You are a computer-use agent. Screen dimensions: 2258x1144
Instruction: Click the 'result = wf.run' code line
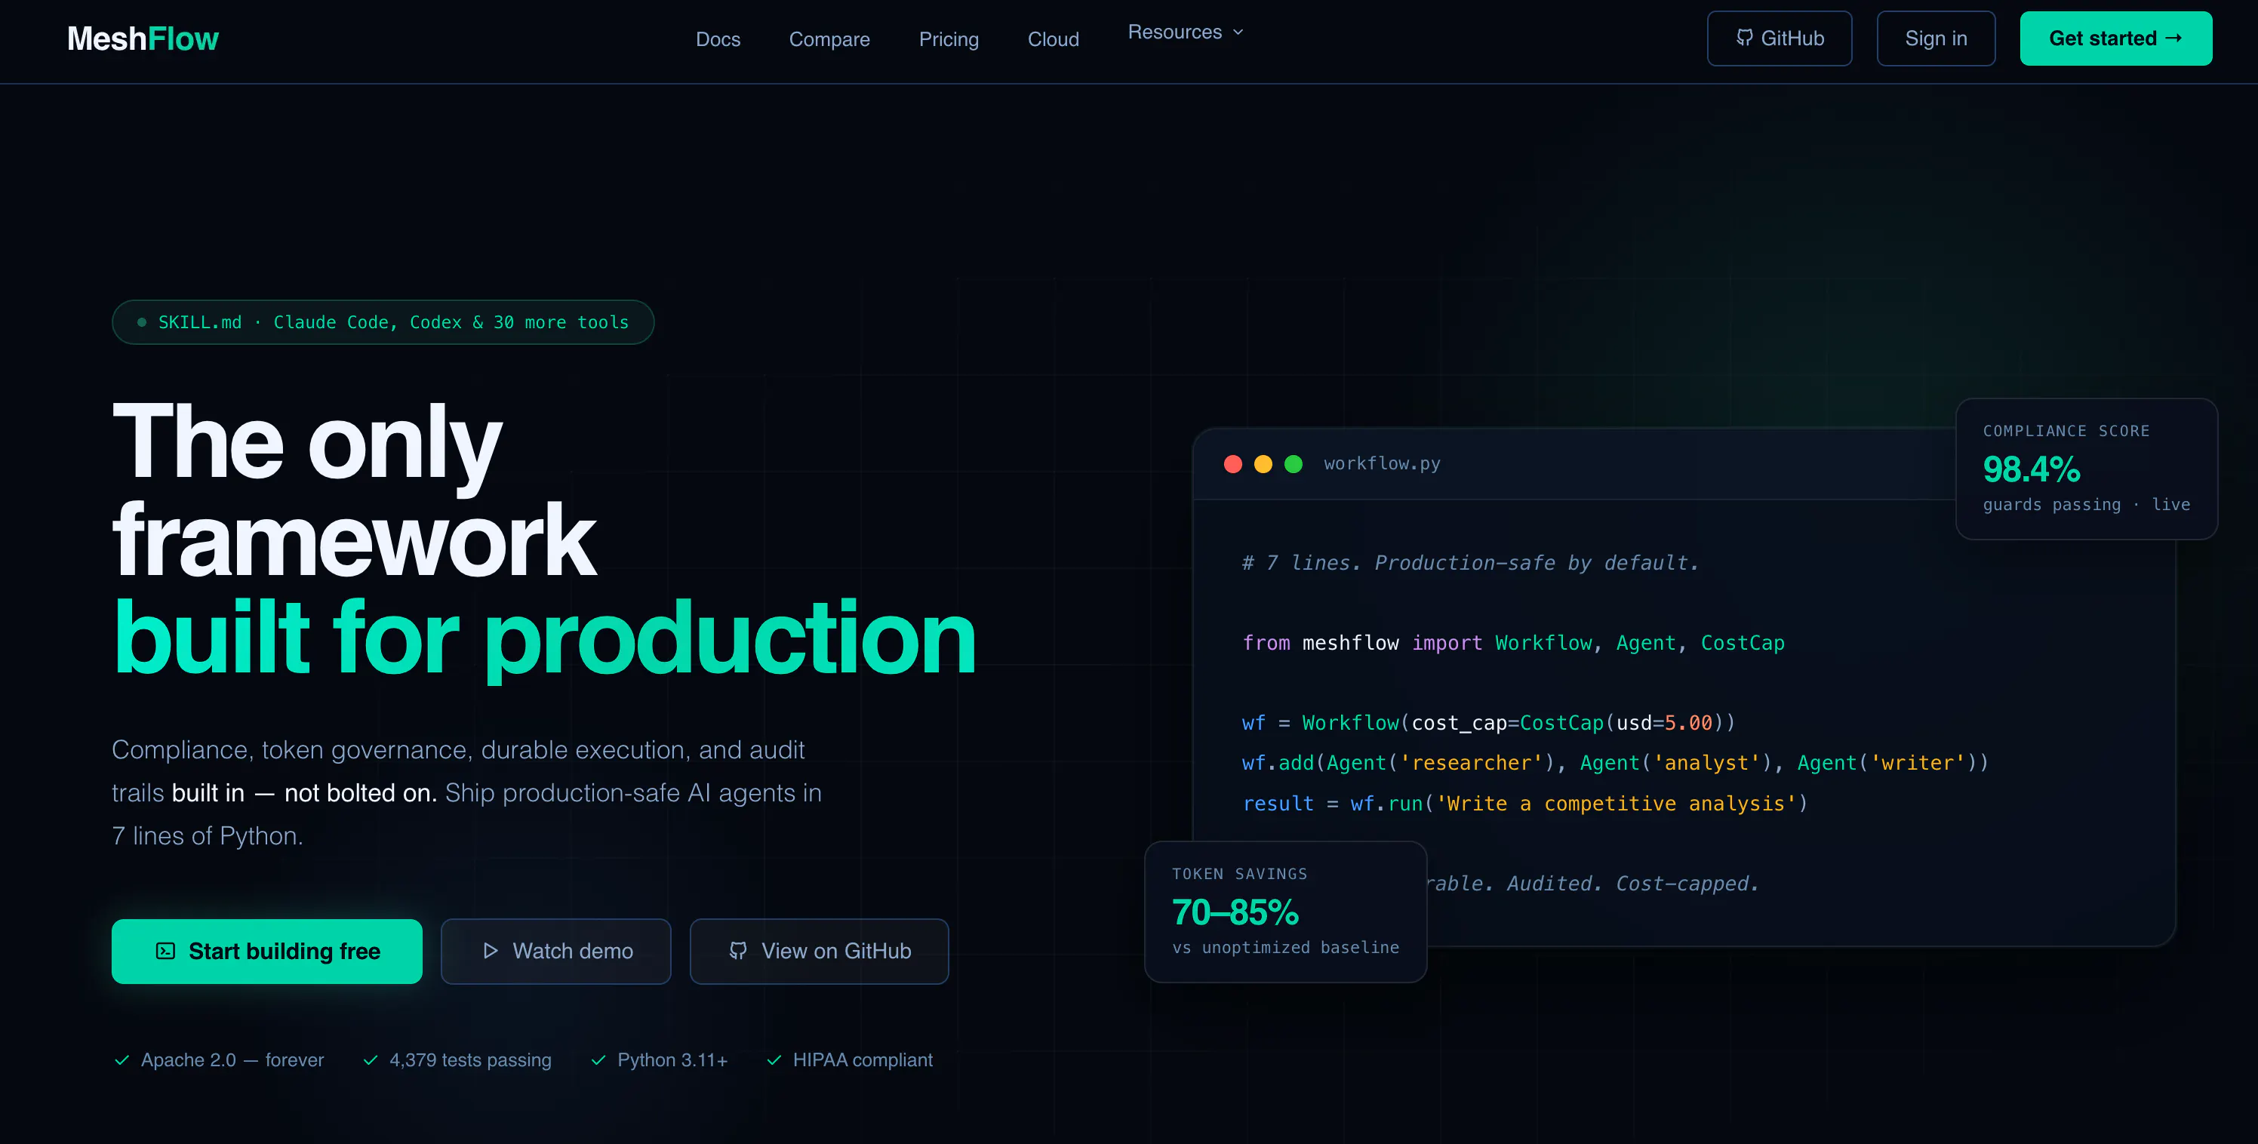1525,803
